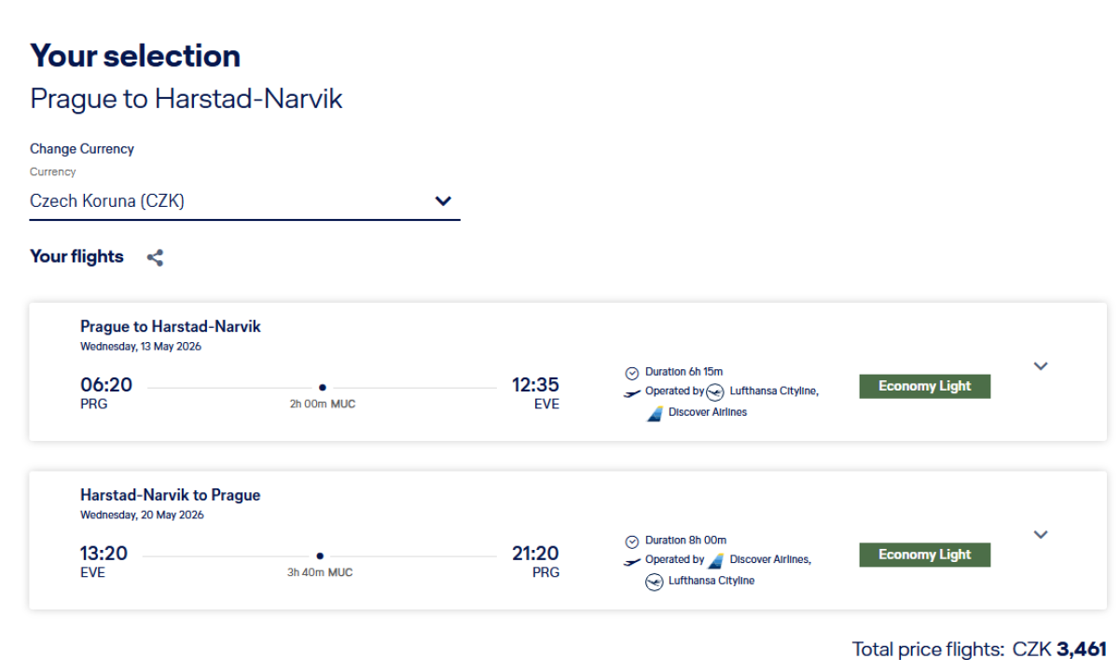Viewport: 1119px width, 672px height.
Task: Click the clock icon for 8h 00m duration
Action: click(632, 542)
